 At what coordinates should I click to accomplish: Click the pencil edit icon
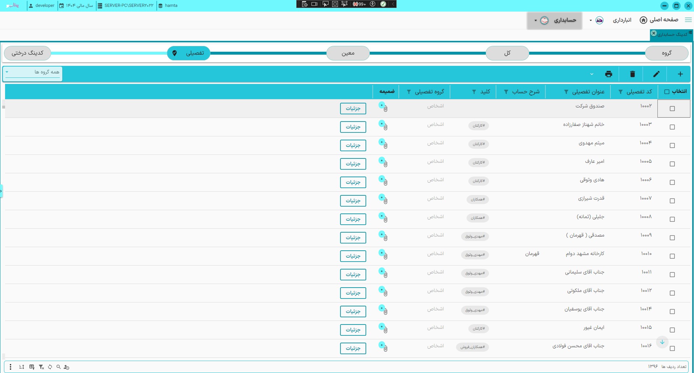(656, 74)
